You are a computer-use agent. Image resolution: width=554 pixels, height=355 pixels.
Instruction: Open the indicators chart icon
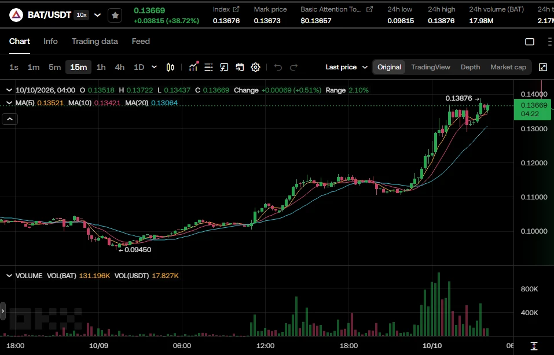tap(193, 67)
